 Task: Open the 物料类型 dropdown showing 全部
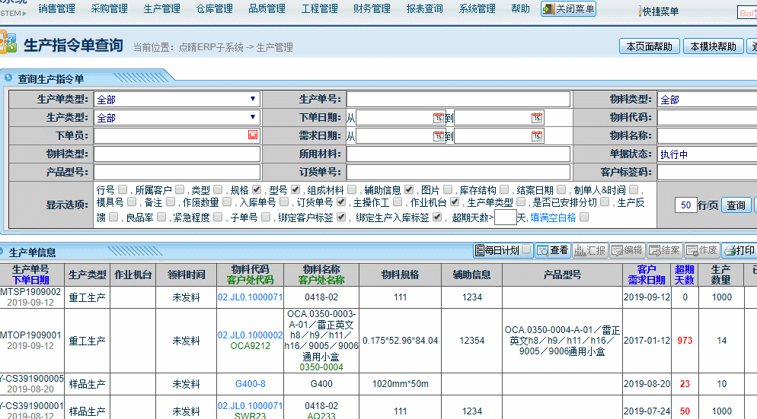(x=706, y=100)
